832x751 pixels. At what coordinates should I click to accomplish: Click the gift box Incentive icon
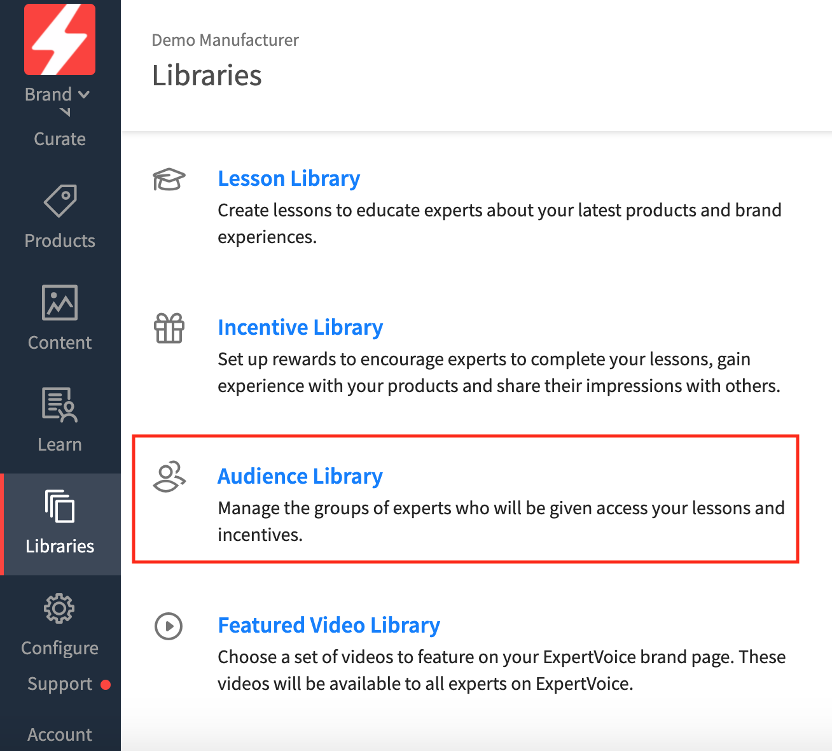[x=169, y=328]
